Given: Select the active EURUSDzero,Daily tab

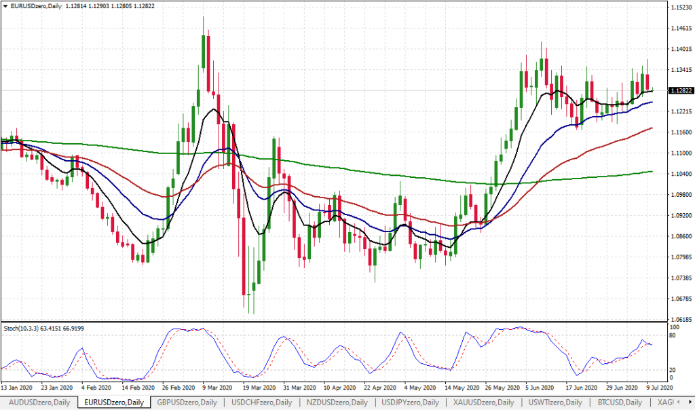Looking at the screenshot, I should coord(113,403).
